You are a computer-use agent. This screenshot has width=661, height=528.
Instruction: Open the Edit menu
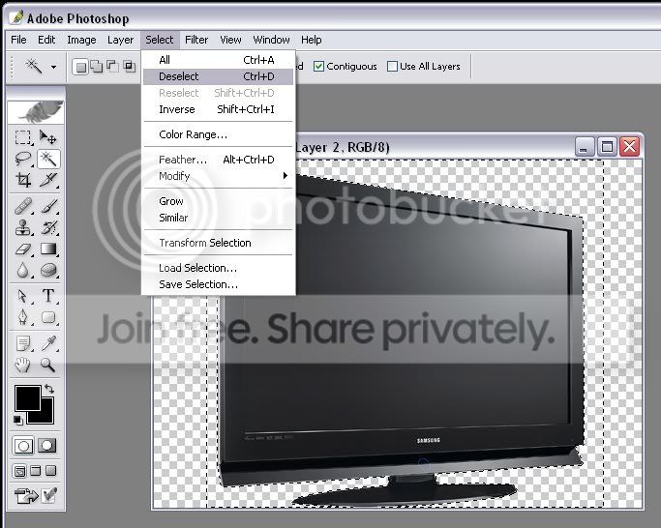coord(46,40)
